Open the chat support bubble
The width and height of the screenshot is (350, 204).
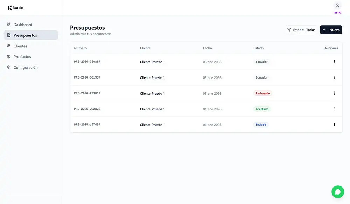(x=337, y=191)
